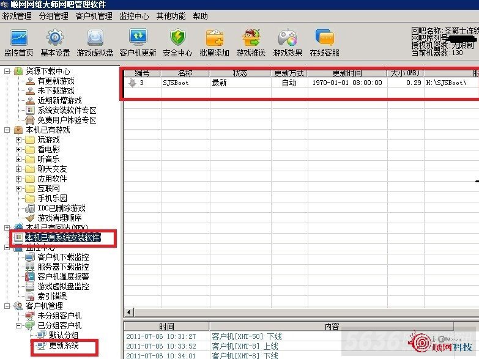Click log time 2011-07-06 10:34:01

pos(161,356)
